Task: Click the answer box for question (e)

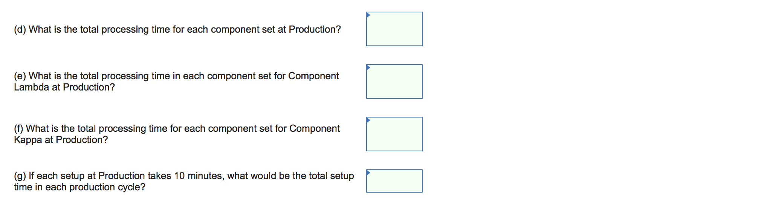Action: click(394, 82)
